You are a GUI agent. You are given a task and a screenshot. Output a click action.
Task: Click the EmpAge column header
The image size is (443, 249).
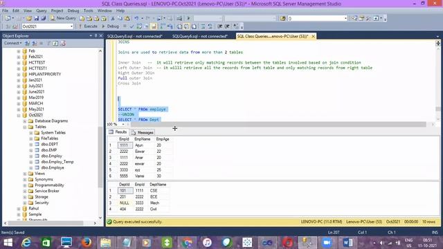click(x=163, y=139)
